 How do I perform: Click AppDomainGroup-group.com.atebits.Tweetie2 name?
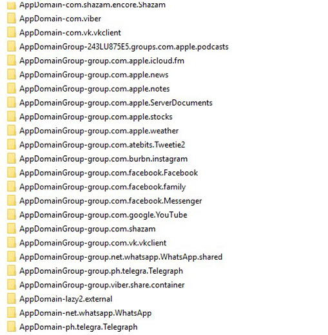[x=102, y=145]
